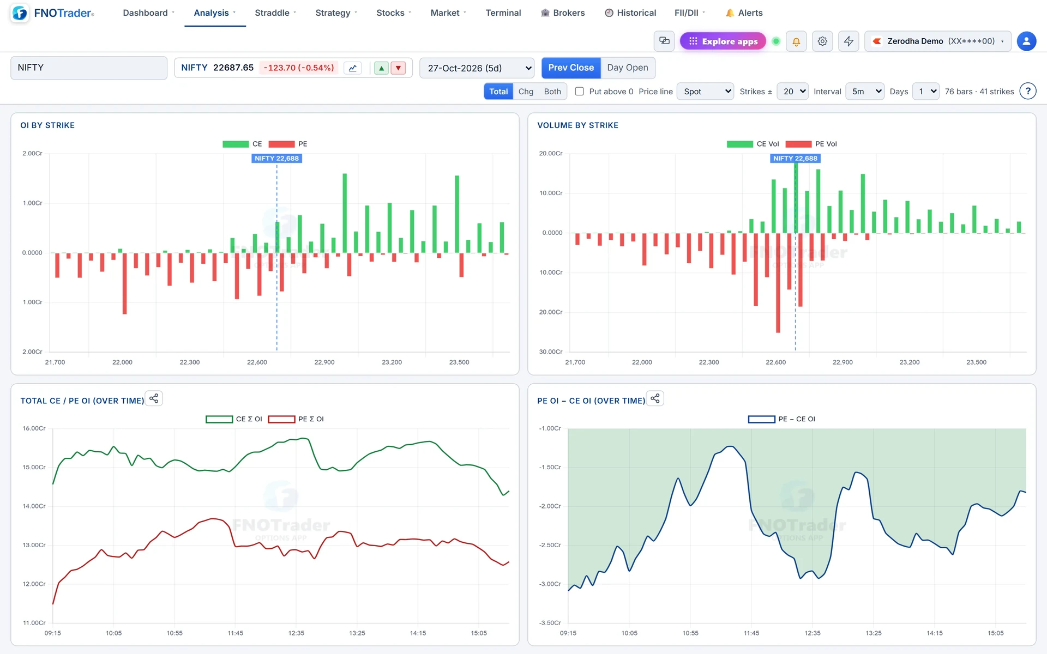Click the -123.70 (-0.54%) change badge
Image resolution: width=1047 pixels, height=654 pixels.
tap(299, 68)
